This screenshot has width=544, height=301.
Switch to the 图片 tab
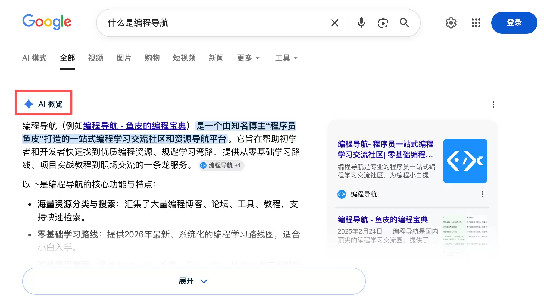(124, 58)
